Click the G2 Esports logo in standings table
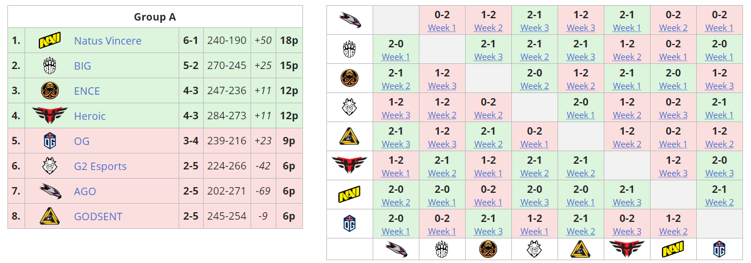751x263 pixels. coord(50,166)
